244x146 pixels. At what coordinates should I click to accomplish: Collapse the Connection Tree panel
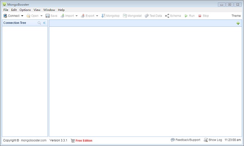tap(44, 23)
